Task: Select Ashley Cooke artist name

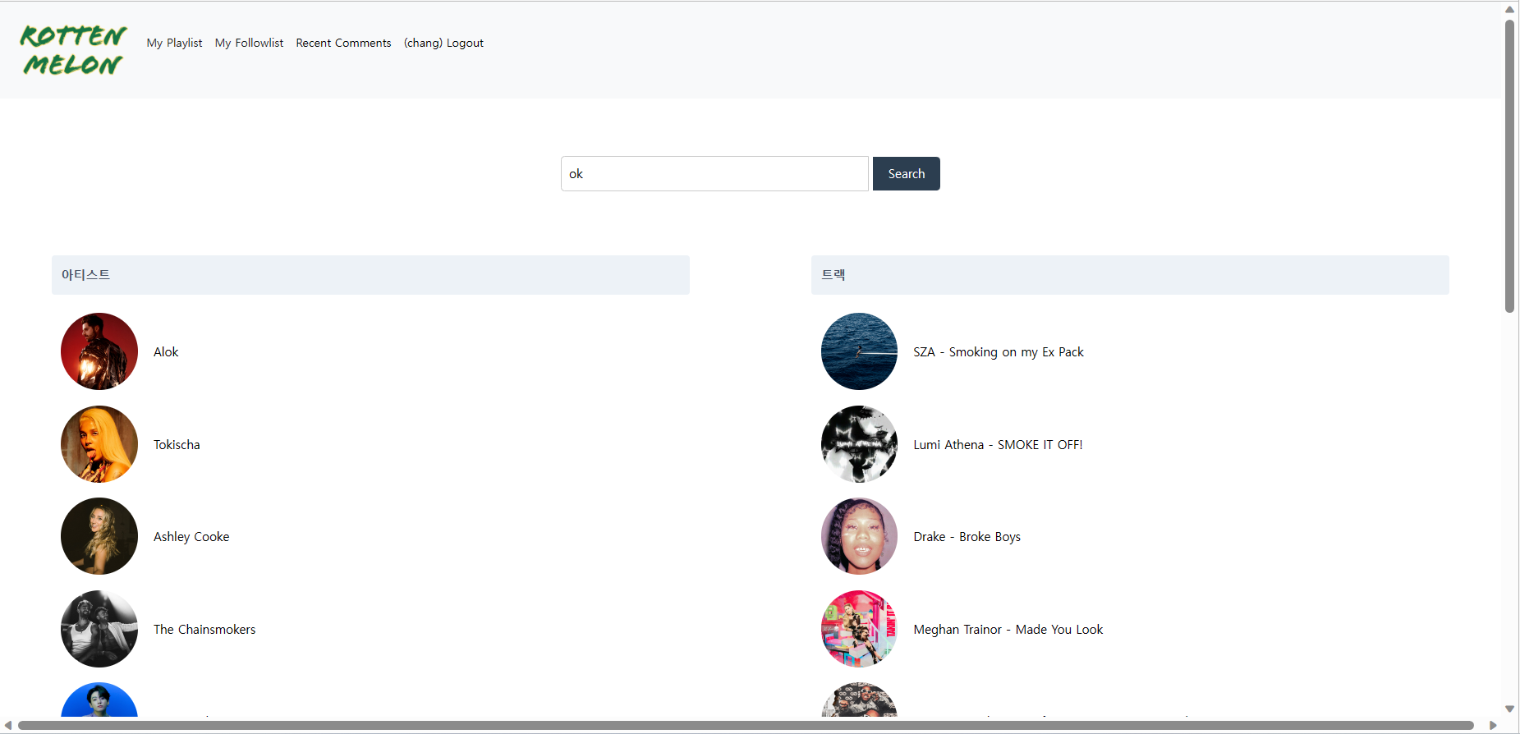Action: tap(191, 536)
